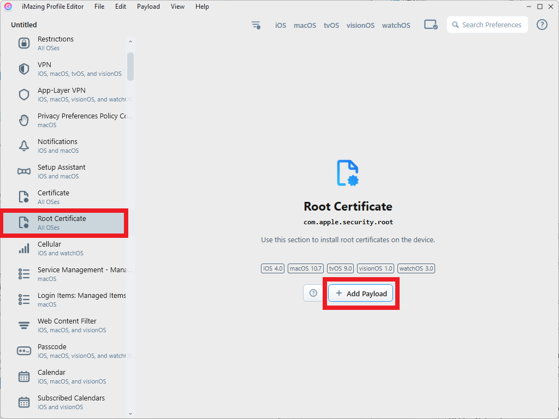Select Privacy Preferences Policy Control payload
Image resolution: width=559 pixels, height=419 pixels.
pyautogui.click(x=64, y=120)
